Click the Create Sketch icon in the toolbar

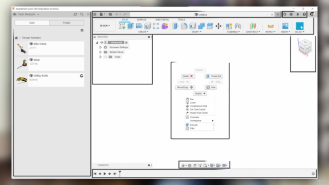point(122,26)
